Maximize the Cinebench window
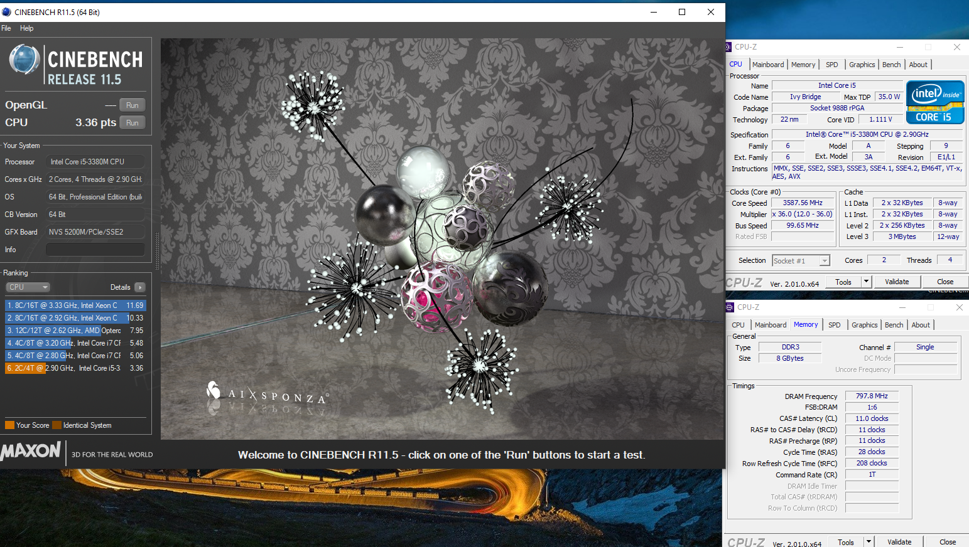 682,12
